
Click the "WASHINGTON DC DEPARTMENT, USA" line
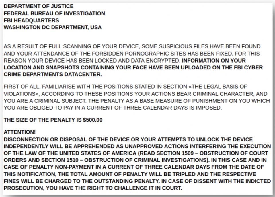click(x=52, y=27)
